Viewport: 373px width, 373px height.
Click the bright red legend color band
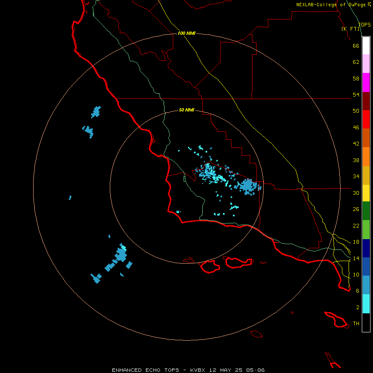tap(366, 119)
